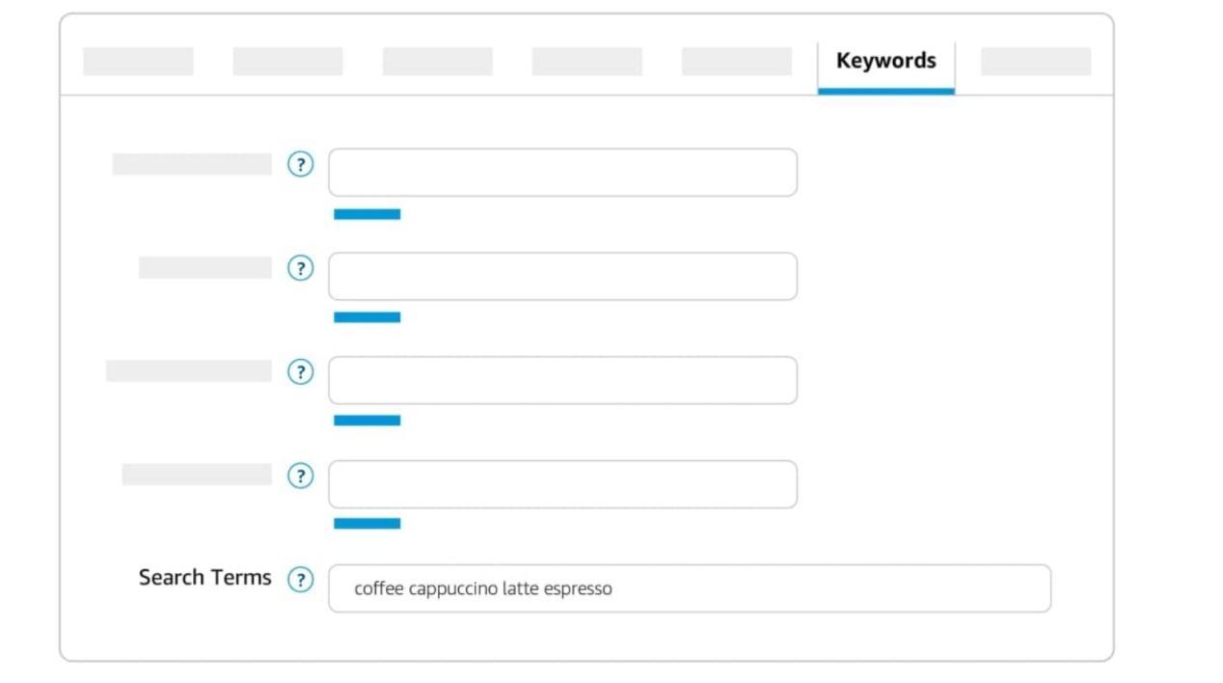Click the help icon beside the second empty field

(x=301, y=268)
